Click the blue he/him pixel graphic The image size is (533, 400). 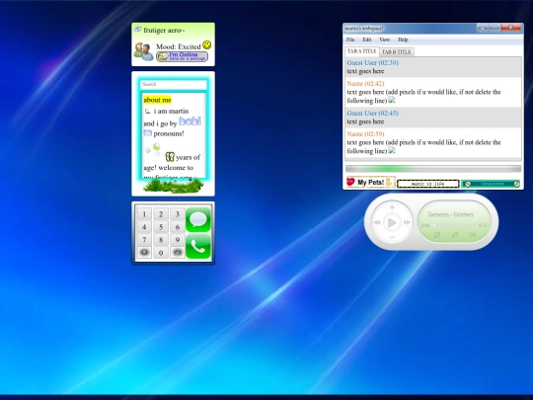point(190,121)
